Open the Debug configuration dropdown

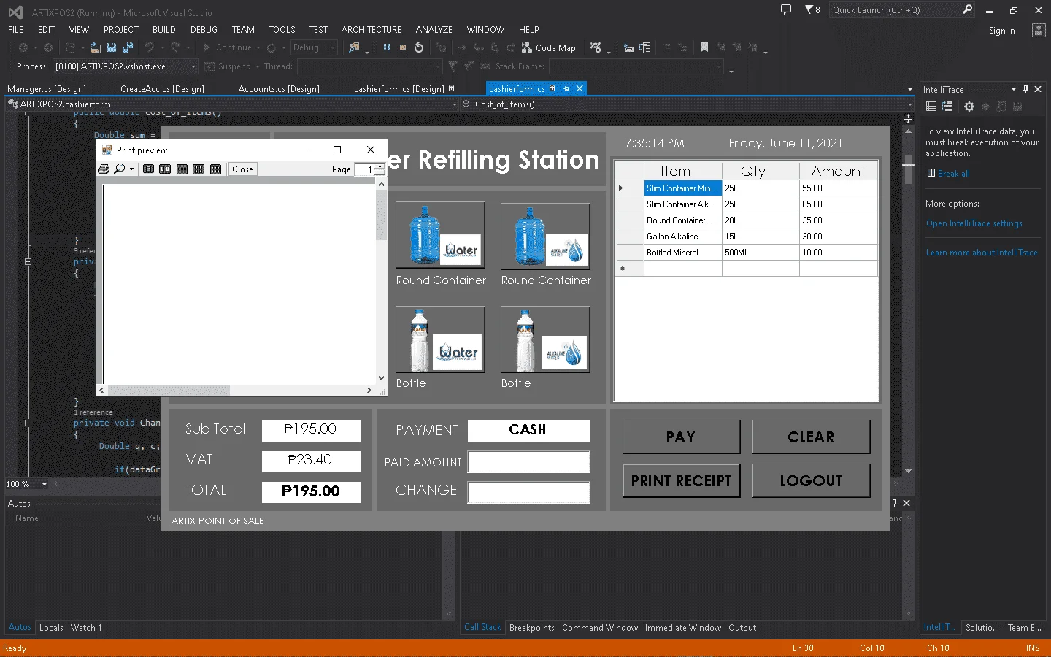[333, 47]
